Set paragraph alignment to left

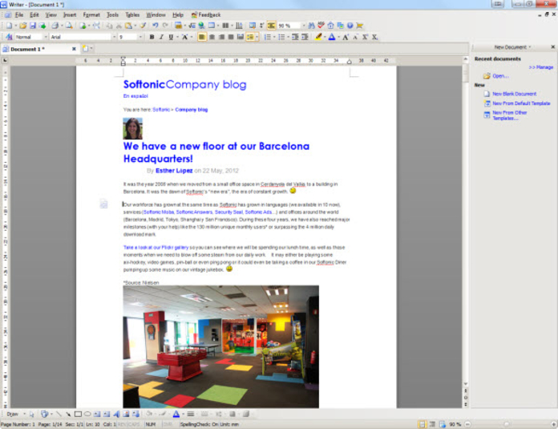pyautogui.click(x=202, y=37)
